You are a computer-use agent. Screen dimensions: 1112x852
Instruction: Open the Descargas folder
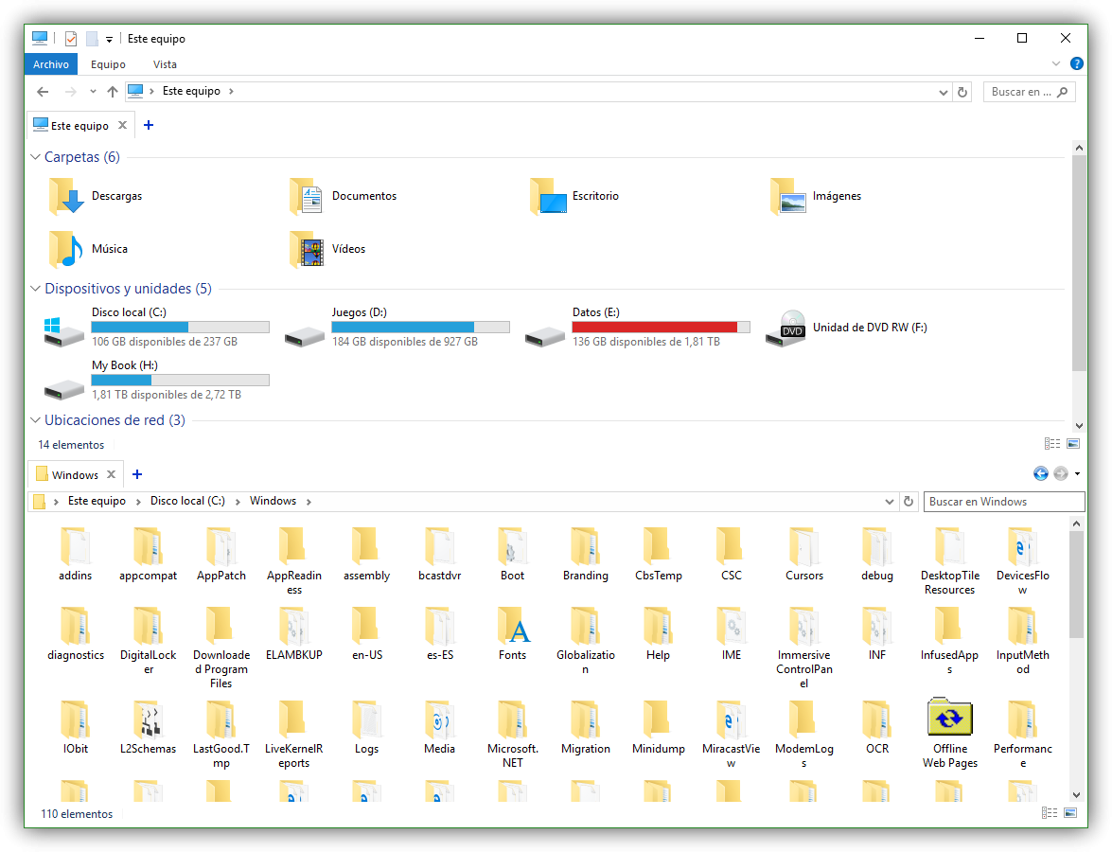(96, 197)
